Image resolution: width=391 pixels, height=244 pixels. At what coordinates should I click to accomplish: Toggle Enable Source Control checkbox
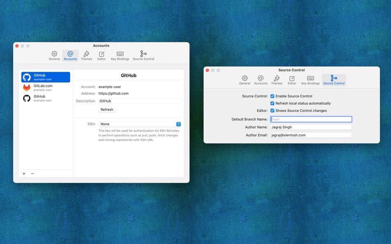272,96
